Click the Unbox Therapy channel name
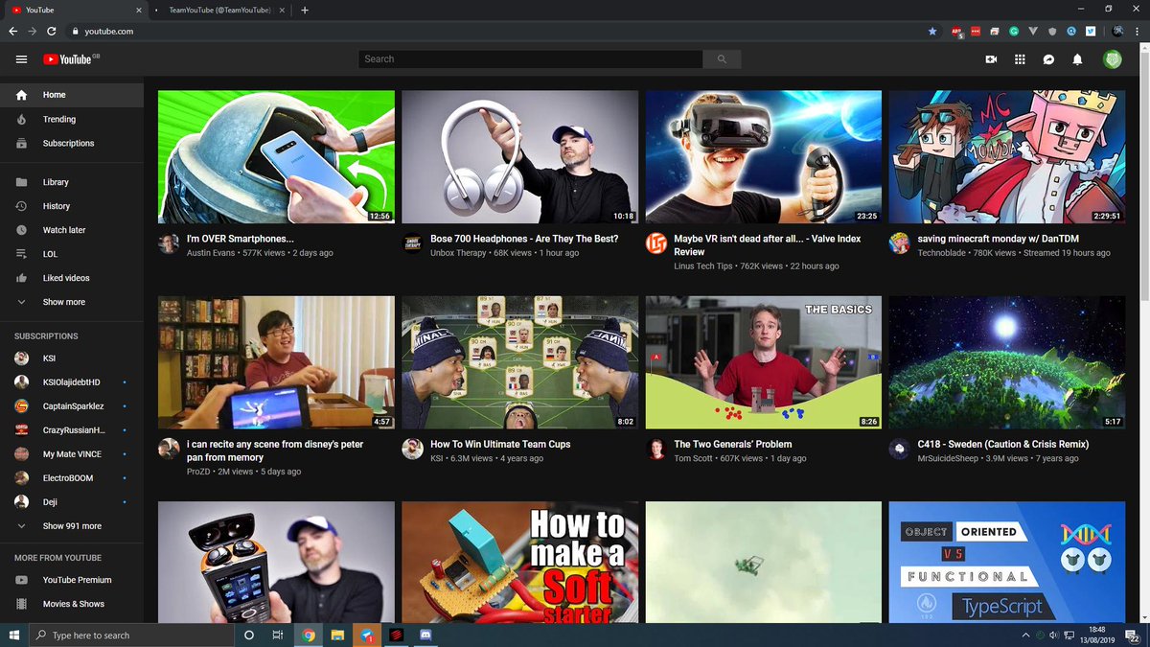1150x647 pixels. pyautogui.click(x=458, y=253)
